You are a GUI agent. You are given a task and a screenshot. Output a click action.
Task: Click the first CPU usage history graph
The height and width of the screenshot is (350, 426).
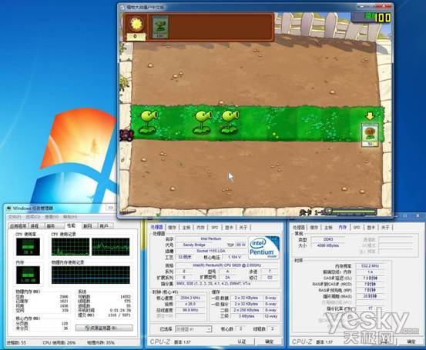71,247
